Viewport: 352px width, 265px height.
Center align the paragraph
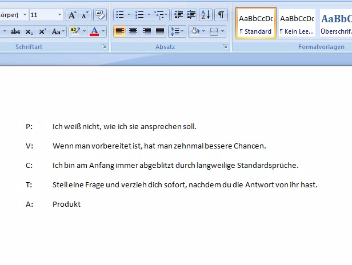(x=133, y=31)
